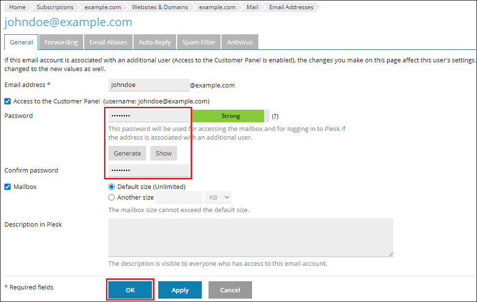Choose the Another size radio option
This screenshot has width=477, height=302.
coord(112,197)
